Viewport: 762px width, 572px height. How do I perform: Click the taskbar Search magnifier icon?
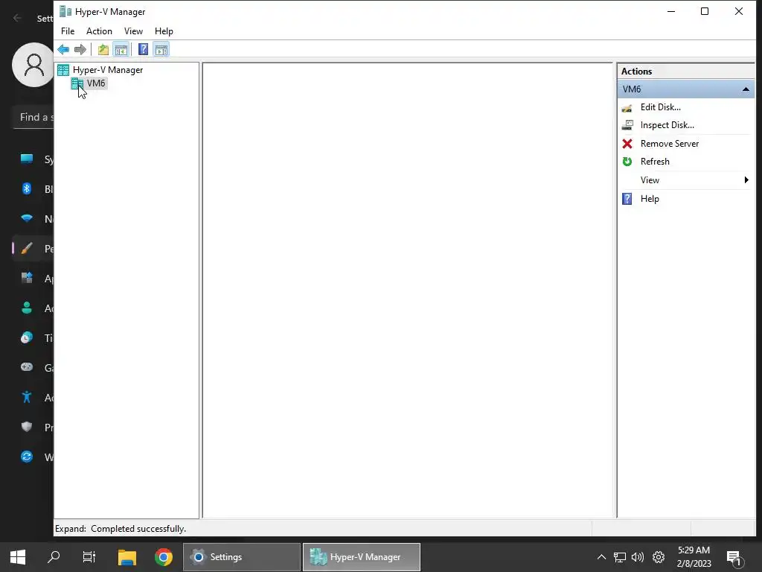(54, 556)
